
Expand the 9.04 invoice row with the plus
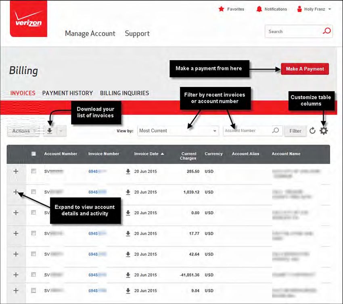click(x=16, y=290)
